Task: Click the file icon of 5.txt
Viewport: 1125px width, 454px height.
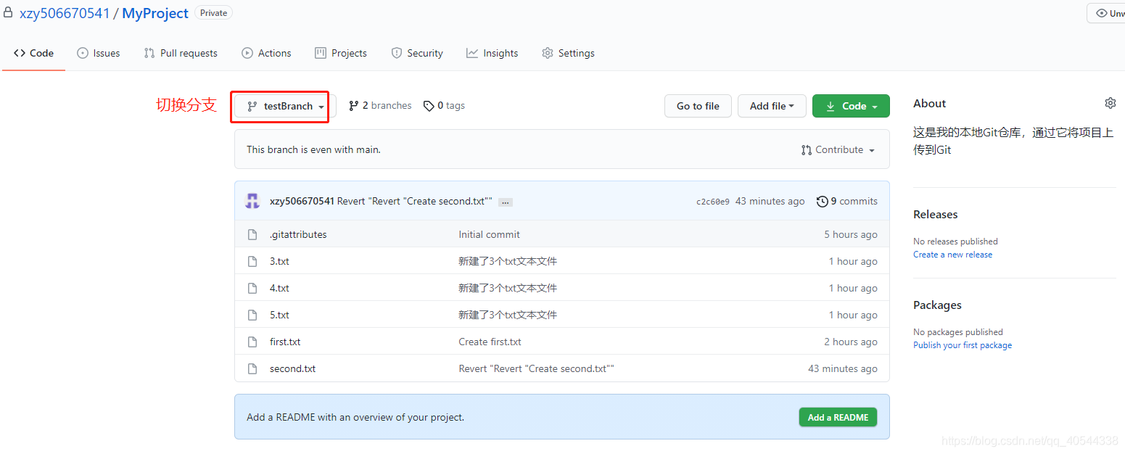Action: click(252, 315)
